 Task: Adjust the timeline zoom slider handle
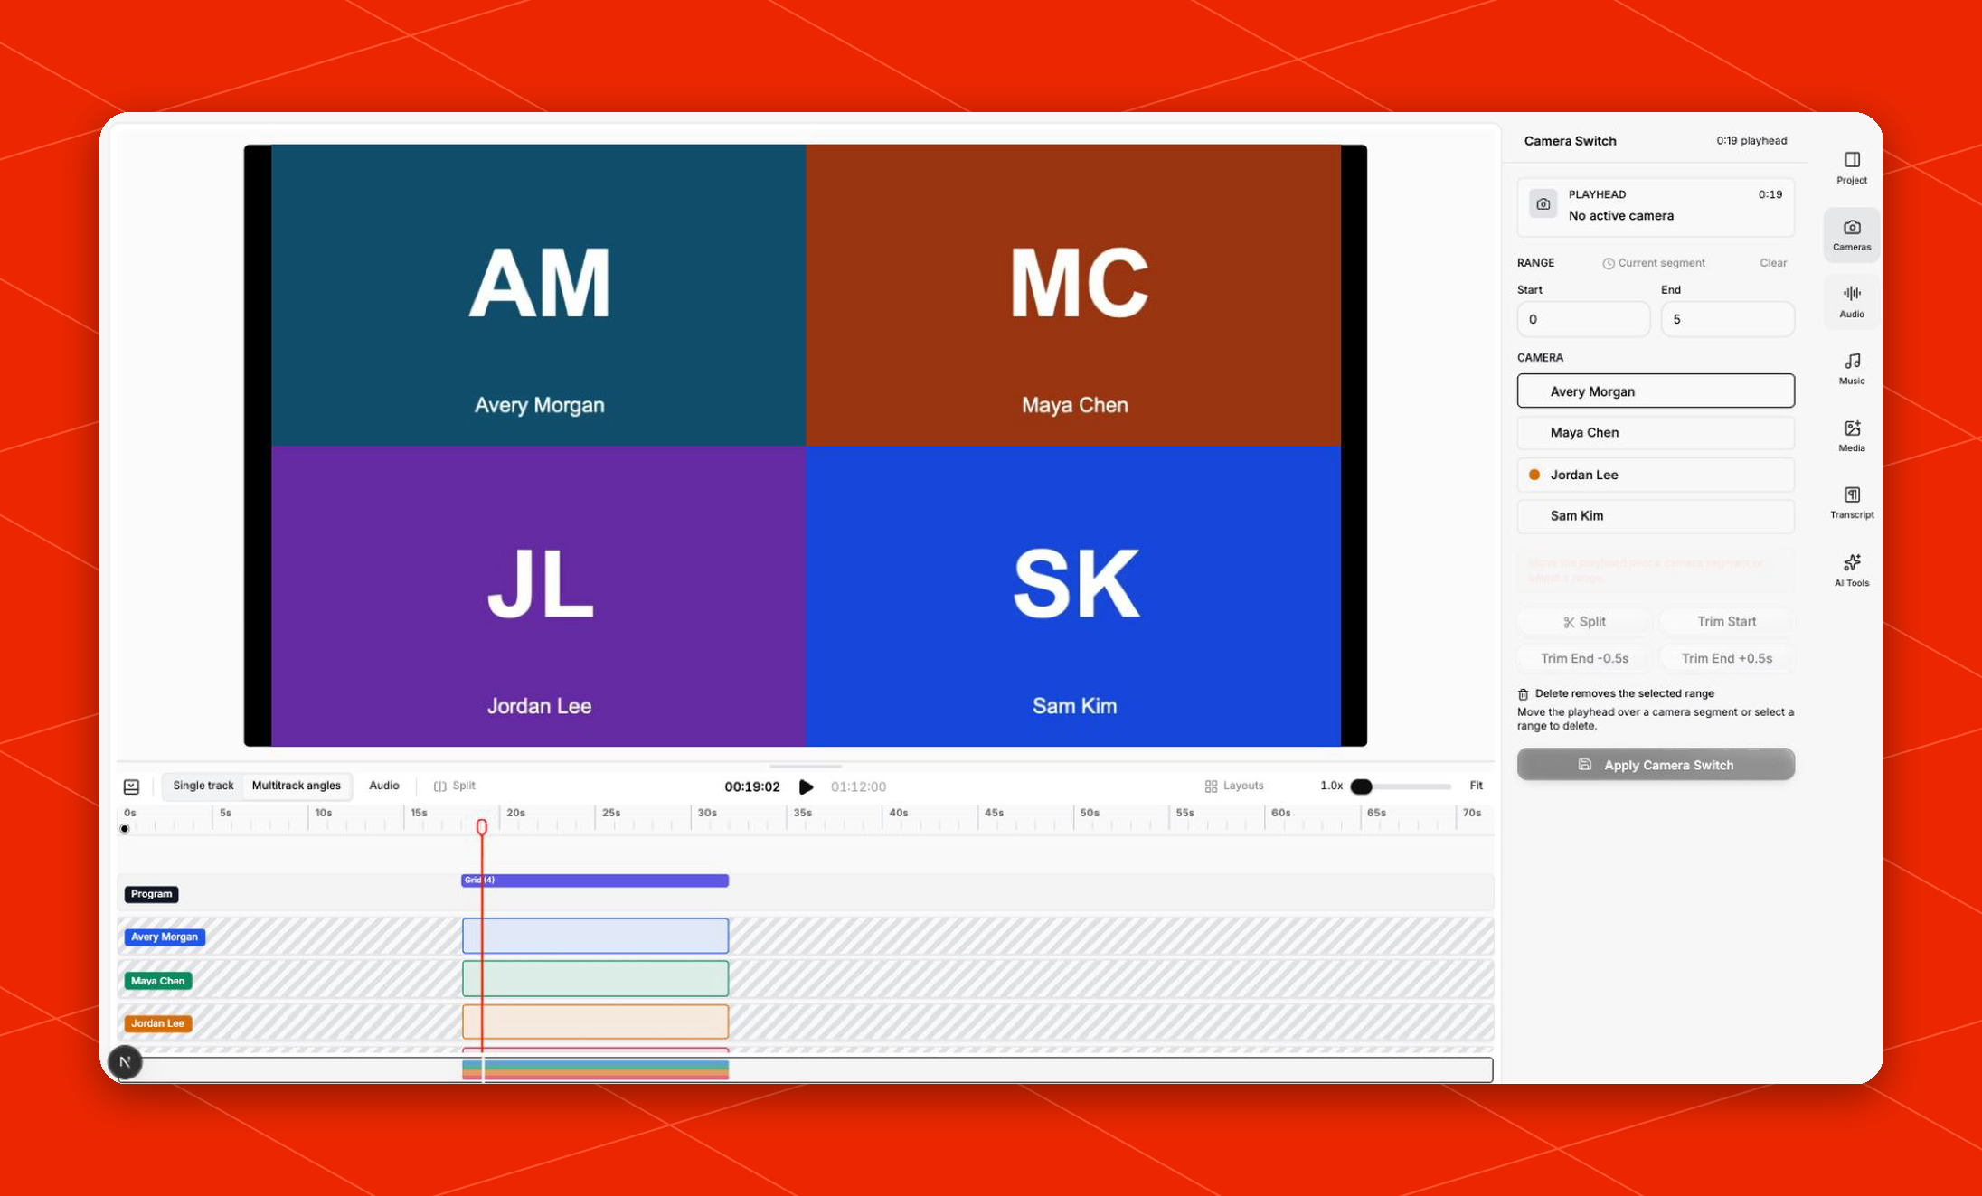(1361, 786)
